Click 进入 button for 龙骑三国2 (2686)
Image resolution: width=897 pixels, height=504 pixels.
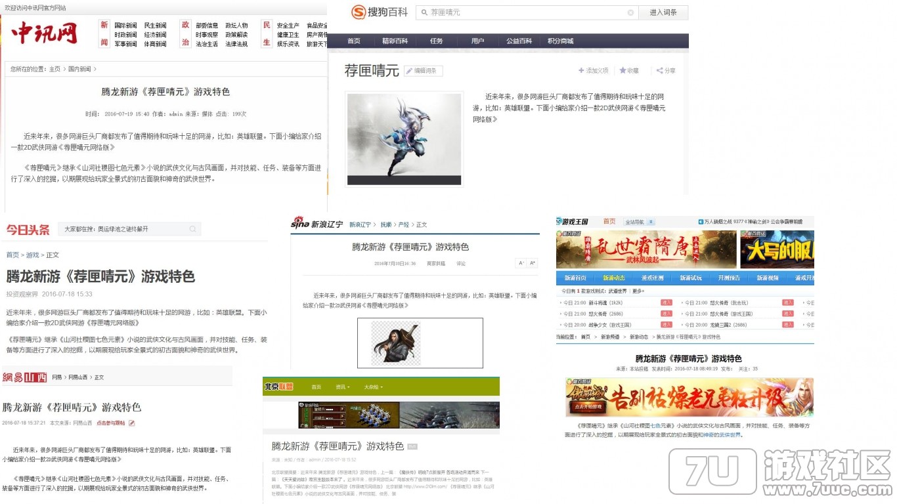[788, 324]
